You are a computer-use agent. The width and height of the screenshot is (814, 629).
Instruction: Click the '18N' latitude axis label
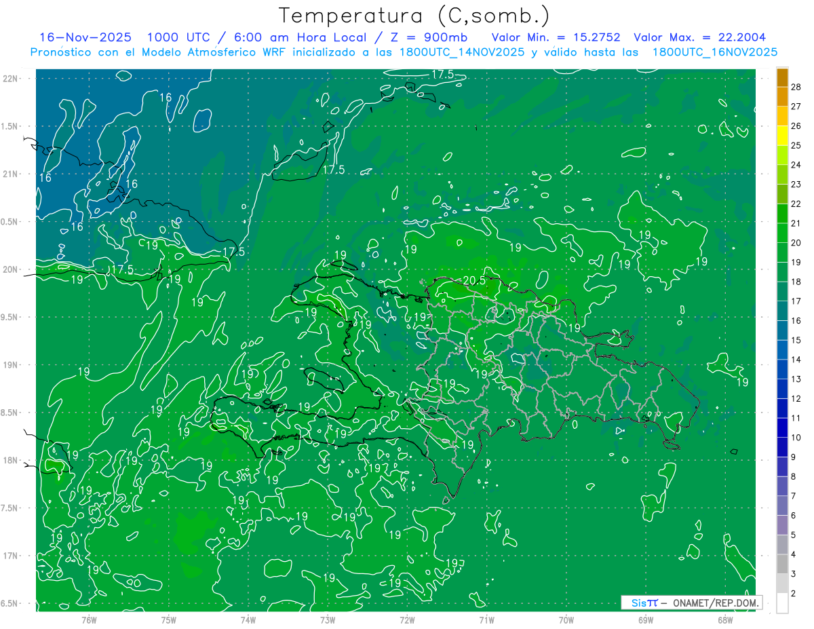11,461
